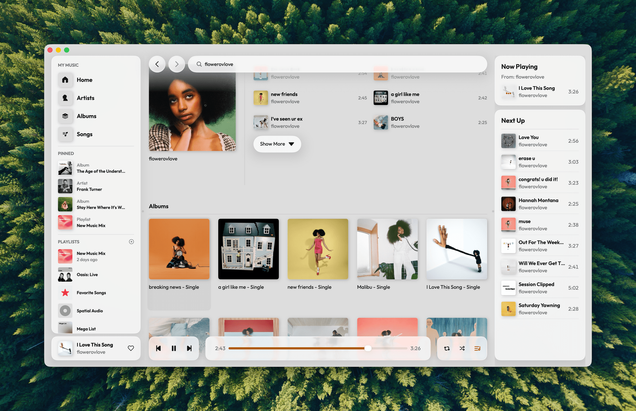Go back with the left chevron button

[157, 64]
